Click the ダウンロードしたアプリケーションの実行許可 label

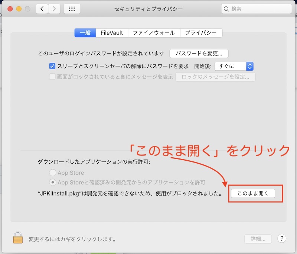pyautogui.click(x=94, y=162)
